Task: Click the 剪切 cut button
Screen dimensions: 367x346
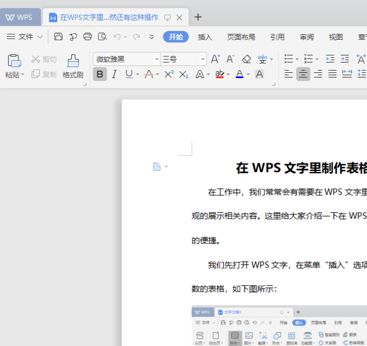Action: coord(44,59)
